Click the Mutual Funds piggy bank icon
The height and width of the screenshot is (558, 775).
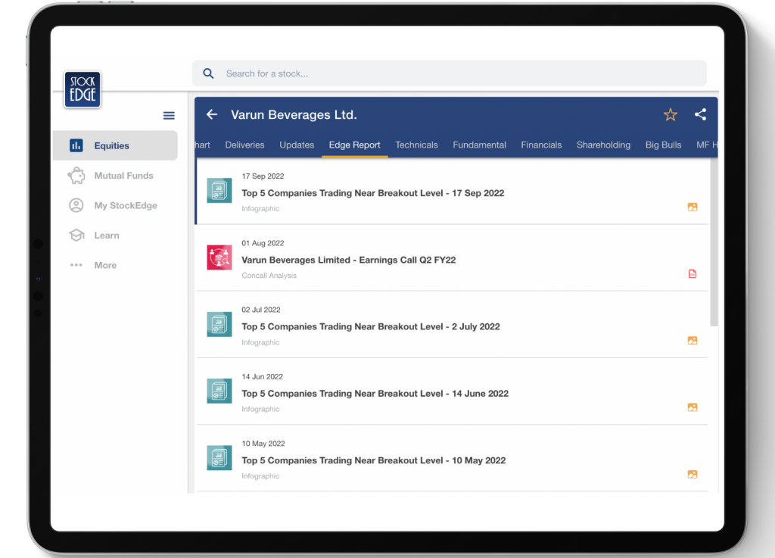(76, 176)
